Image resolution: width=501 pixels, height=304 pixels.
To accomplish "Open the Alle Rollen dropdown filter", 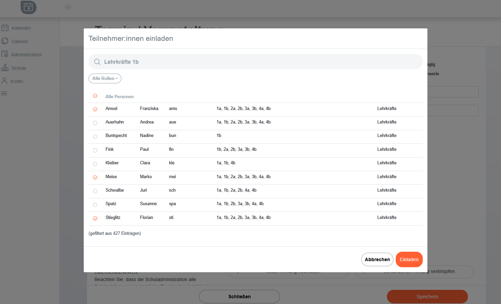I will click(105, 79).
